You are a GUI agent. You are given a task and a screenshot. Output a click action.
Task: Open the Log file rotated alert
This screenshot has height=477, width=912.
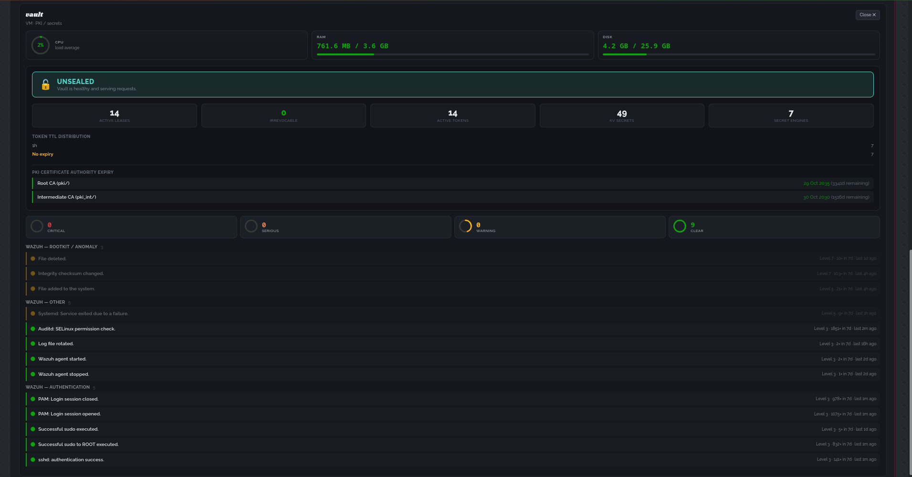click(x=452, y=344)
